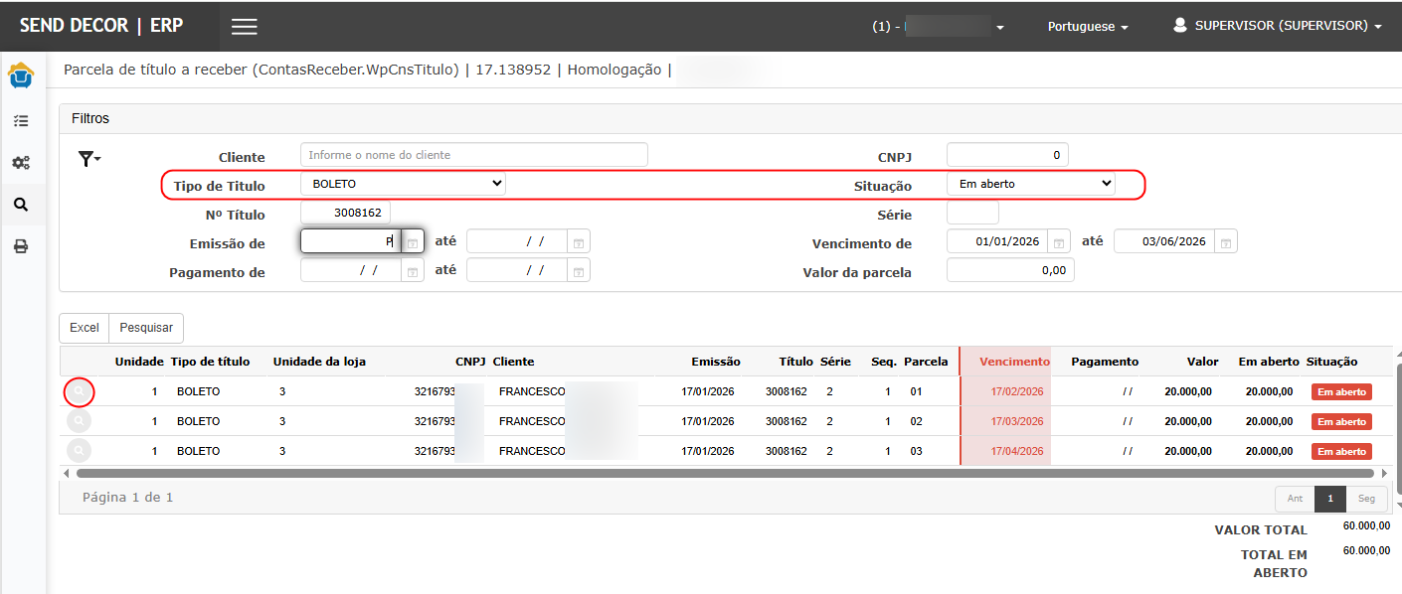
Task: Open calendar picker for Vencimento até 03/06/2026
Action: (1226, 241)
